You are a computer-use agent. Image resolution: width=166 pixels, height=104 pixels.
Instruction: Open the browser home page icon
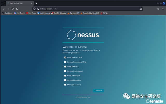tap(17, 9)
